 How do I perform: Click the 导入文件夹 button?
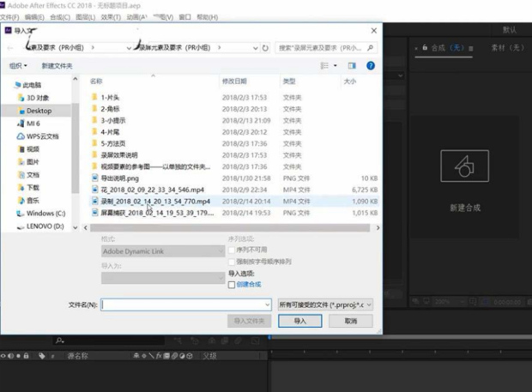click(x=250, y=321)
